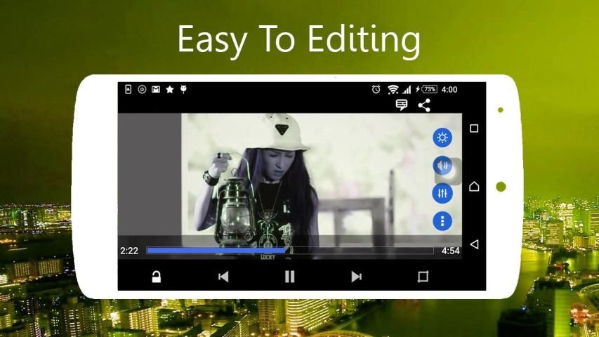Open the equalizer sliders button
Viewport: 599px width, 337px height.
pyautogui.click(x=442, y=193)
